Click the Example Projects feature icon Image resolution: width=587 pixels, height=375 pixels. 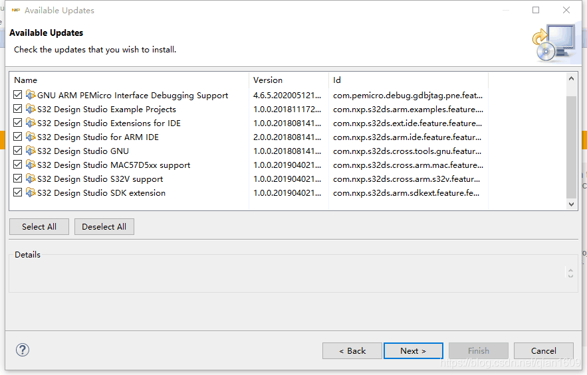[x=31, y=110]
